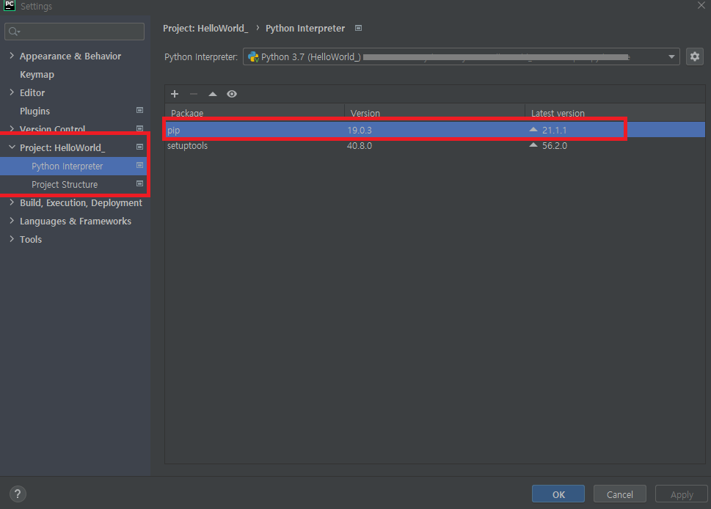Expand the Tools section
The height and width of the screenshot is (509, 711).
tap(12, 239)
